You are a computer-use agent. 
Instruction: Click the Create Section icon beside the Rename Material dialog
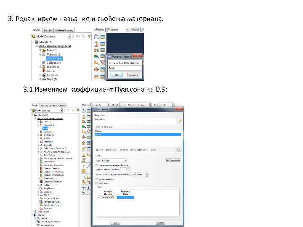click(96, 44)
